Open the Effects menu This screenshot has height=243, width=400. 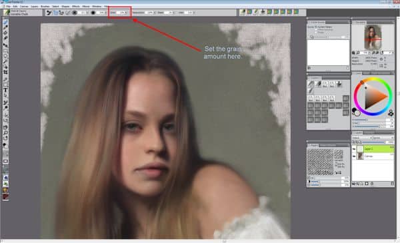tap(76, 6)
